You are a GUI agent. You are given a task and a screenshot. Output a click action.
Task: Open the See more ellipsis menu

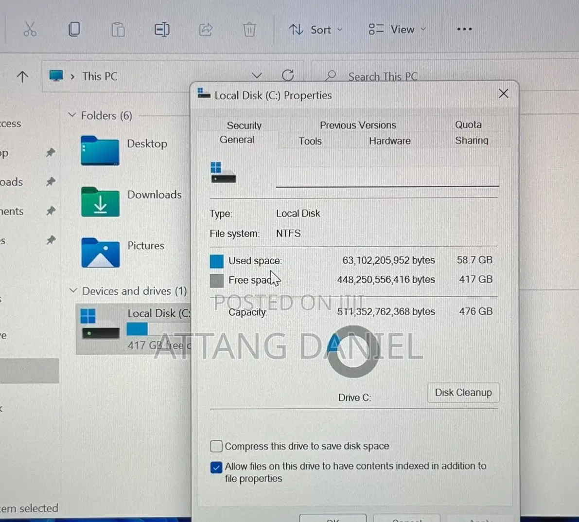click(464, 29)
